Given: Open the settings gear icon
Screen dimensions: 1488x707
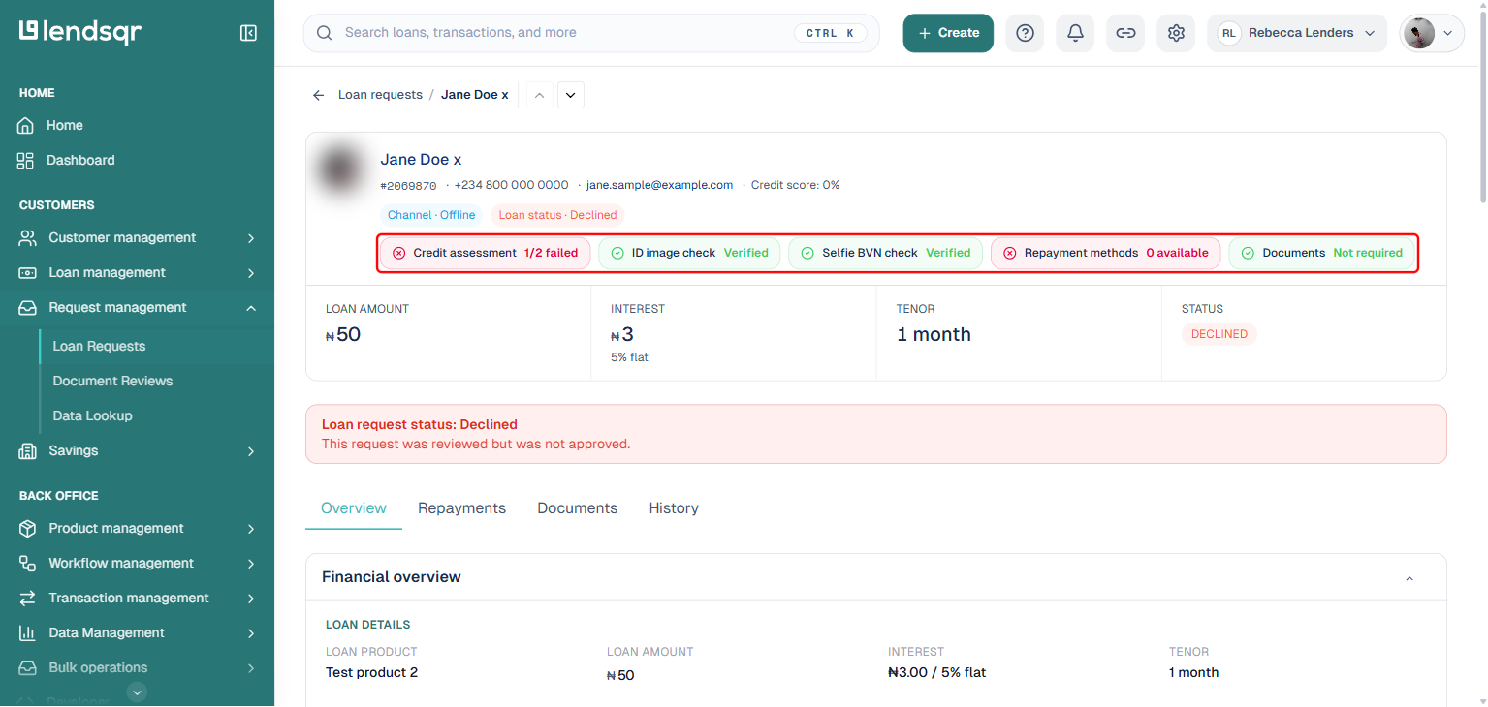Looking at the screenshot, I should pos(1176,33).
